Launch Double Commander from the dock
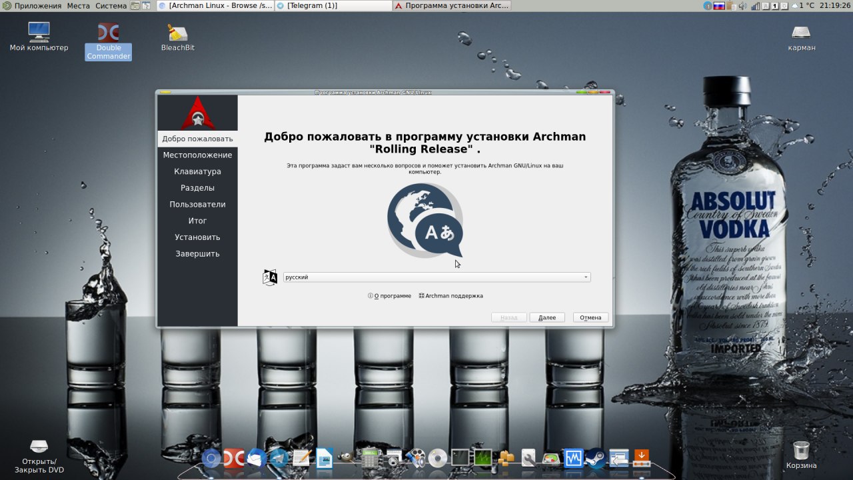Viewport: 853px width, 480px height. pos(233,458)
